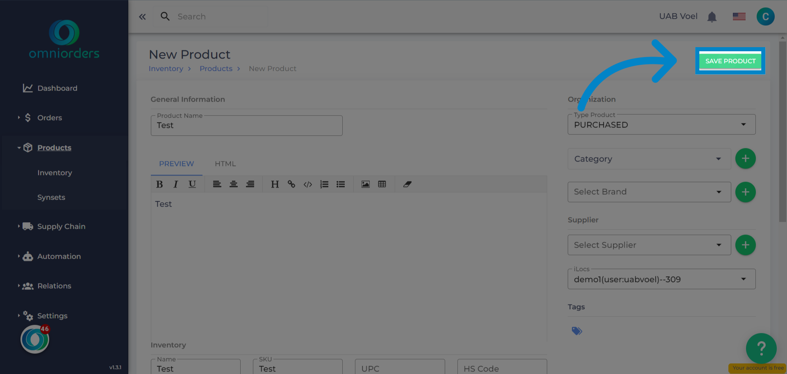Insert bulleted list

pyautogui.click(x=341, y=184)
